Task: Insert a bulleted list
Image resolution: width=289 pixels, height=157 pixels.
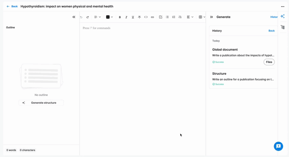Action: [167, 17]
